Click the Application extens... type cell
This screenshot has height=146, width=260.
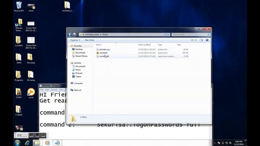click(167, 56)
